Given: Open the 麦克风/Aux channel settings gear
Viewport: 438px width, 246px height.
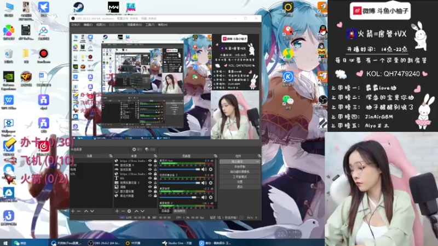Looking at the screenshot, I should pos(211,169).
